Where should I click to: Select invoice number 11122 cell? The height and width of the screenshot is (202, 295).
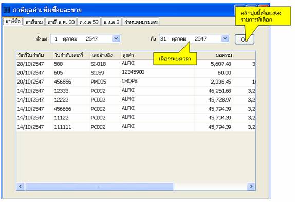click(71, 118)
